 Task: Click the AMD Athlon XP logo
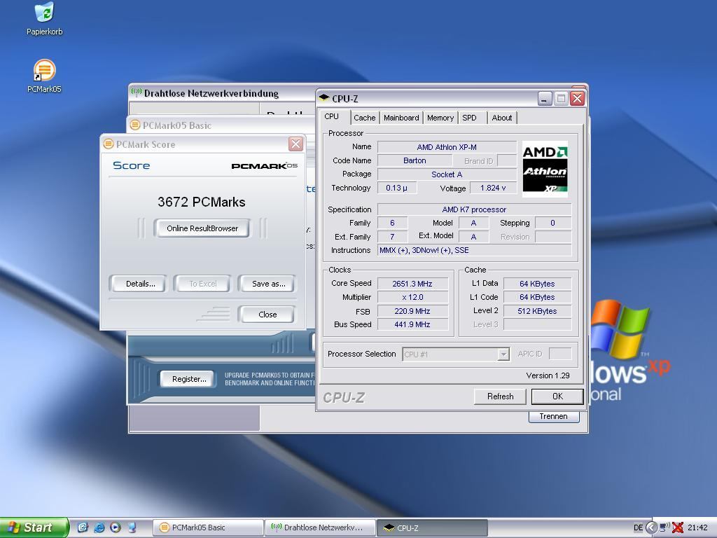545,170
